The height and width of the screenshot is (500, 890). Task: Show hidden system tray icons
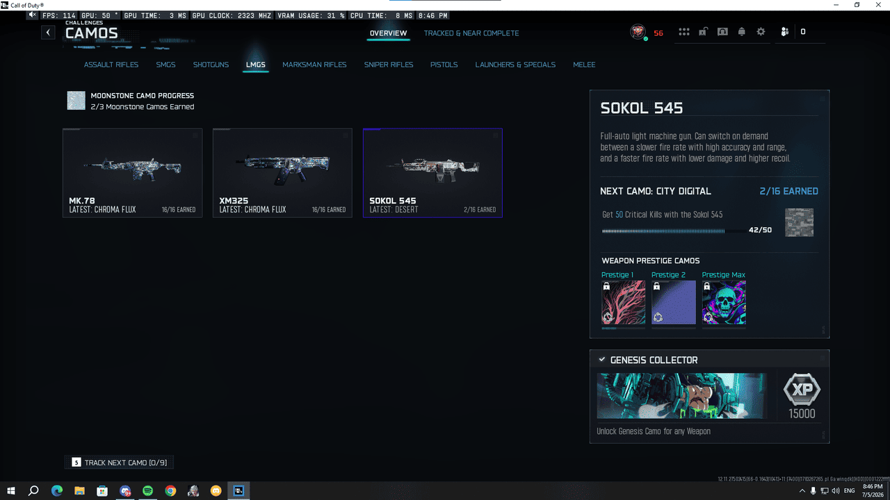(x=801, y=491)
